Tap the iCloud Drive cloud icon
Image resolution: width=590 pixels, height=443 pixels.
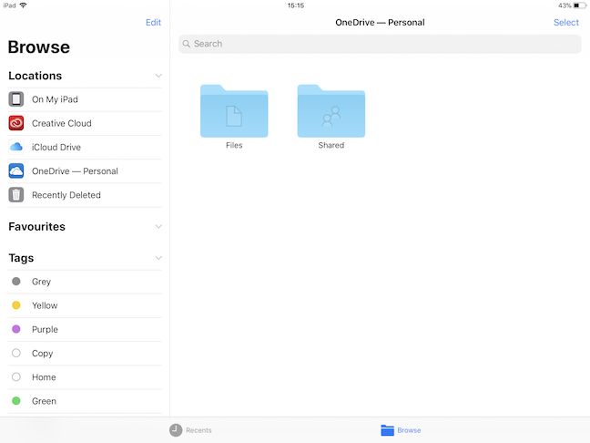click(x=16, y=147)
